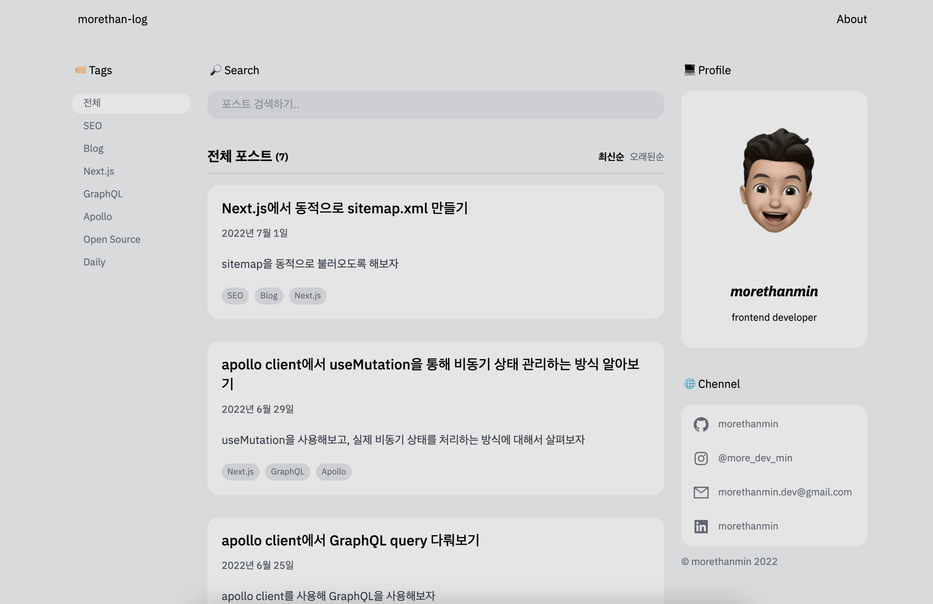The width and height of the screenshot is (933, 604).
Task: Click the magnifier icon beside Search
Action: coord(215,70)
